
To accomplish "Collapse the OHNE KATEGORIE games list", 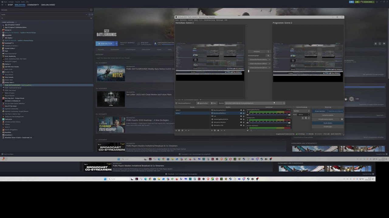I will 1,22.
